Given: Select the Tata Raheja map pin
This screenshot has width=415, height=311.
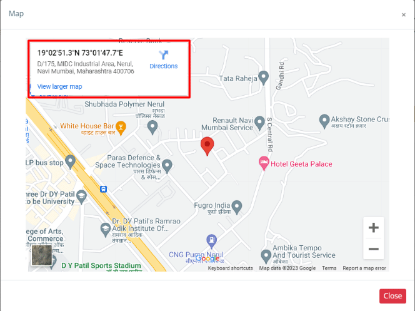Looking at the screenshot, I should pos(263,78).
